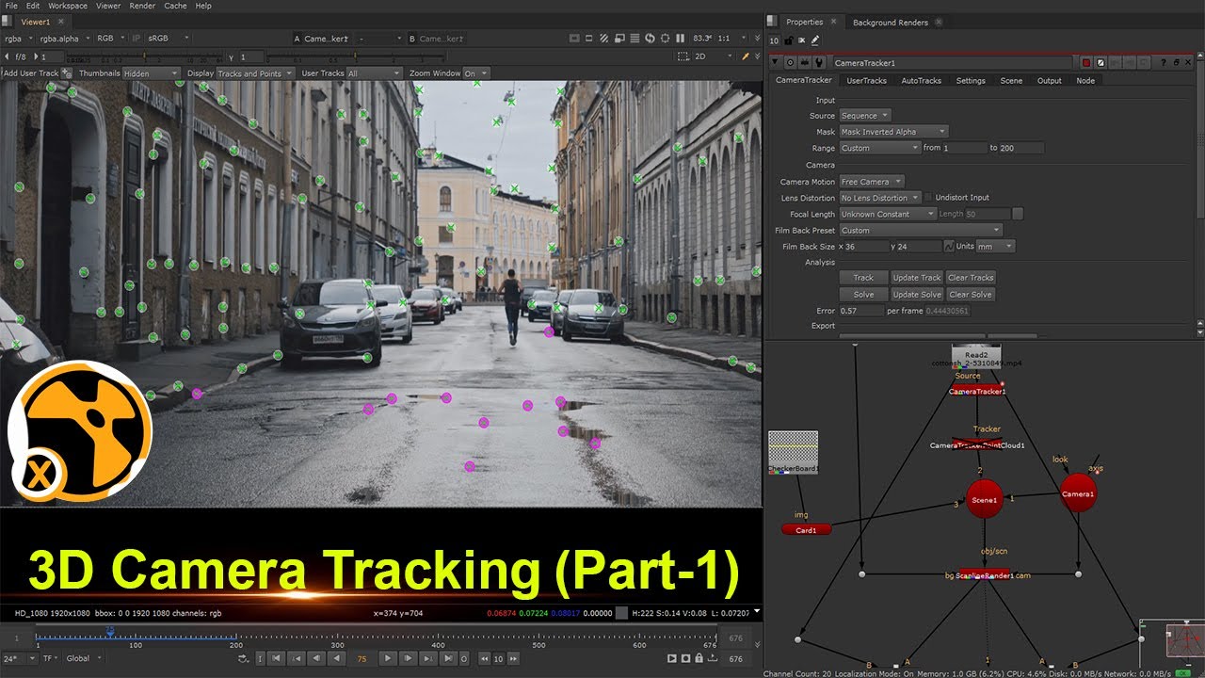Open the sRGB viewer process dropdown
This screenshot has height=678, width=1205.
click(x=169, y=39)
